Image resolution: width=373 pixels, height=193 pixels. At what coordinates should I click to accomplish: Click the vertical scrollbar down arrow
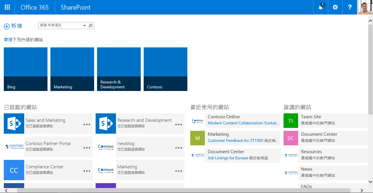(x=370, y=182)
